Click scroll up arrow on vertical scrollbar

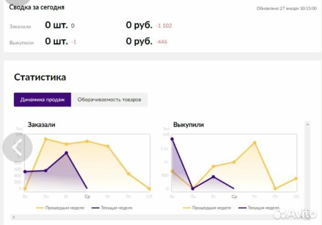(307, 124)
